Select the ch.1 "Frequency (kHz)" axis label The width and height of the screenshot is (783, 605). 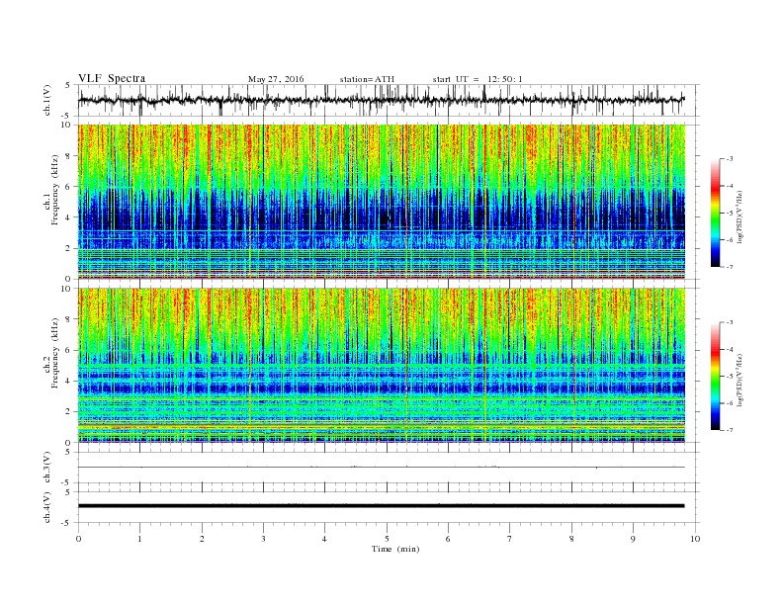(x=55, y=190)
